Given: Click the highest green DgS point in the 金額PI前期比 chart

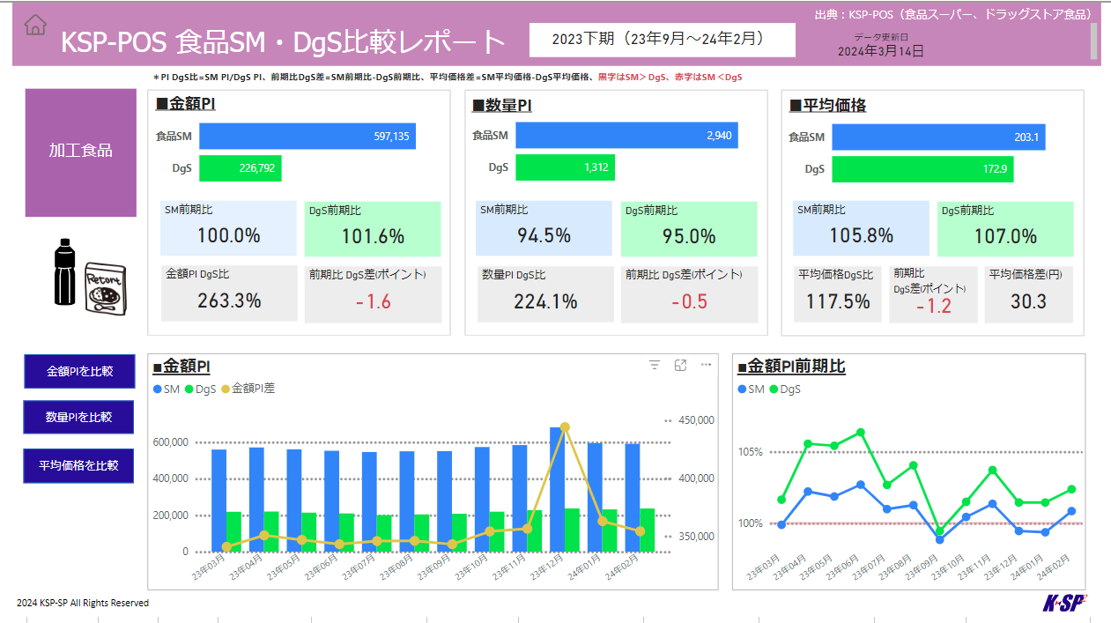Looking at the screenshot, I should click(861, 433).
